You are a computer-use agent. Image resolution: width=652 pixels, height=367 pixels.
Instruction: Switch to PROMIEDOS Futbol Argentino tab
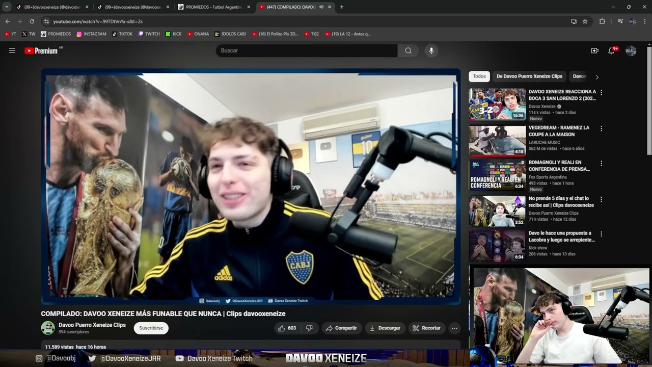[x=214, y=7]
